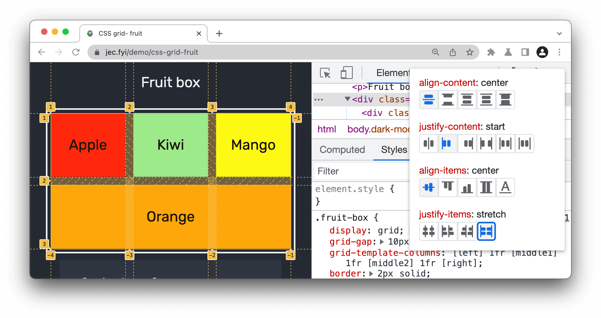The width and height of the screenshot is (601, 318).
Task: Select justify-content space-between icon
Action: (487, 143)
